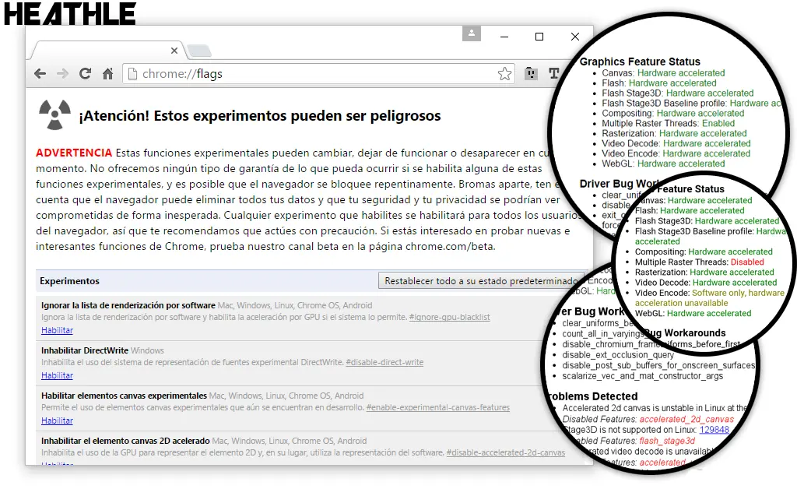Screen dimensions: 797x489
Task: Click the red ADVERTENCIA text
Action: 74,153
